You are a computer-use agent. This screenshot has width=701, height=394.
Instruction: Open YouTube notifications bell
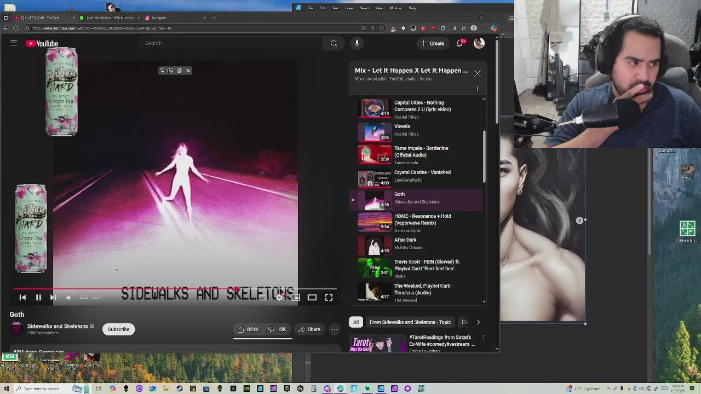point(460,43)
